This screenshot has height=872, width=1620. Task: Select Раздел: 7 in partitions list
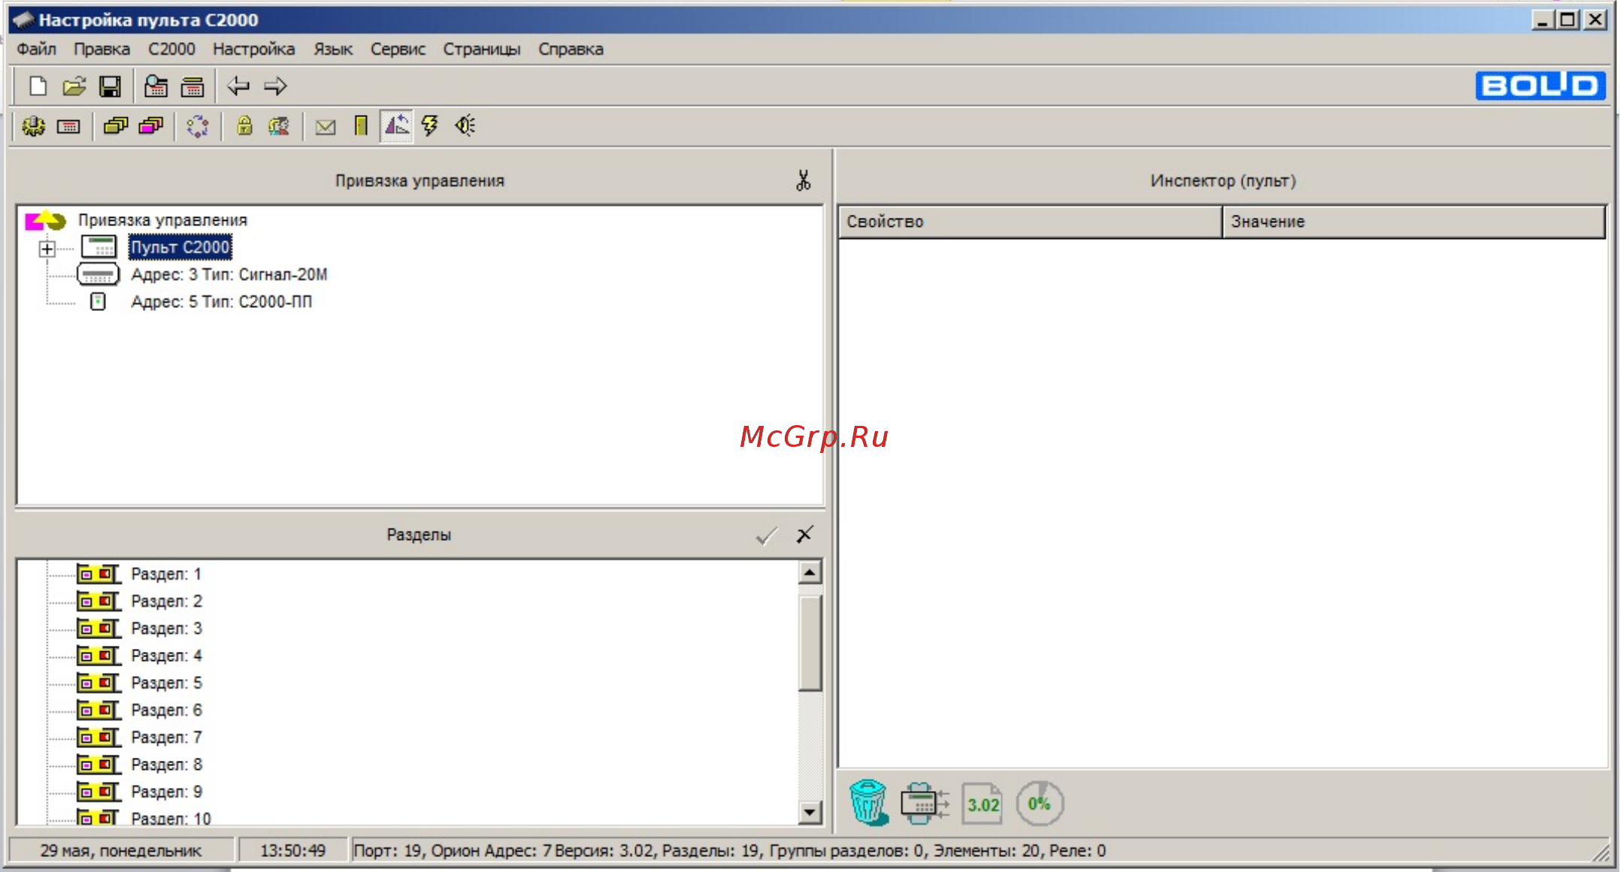coord(166,737)
